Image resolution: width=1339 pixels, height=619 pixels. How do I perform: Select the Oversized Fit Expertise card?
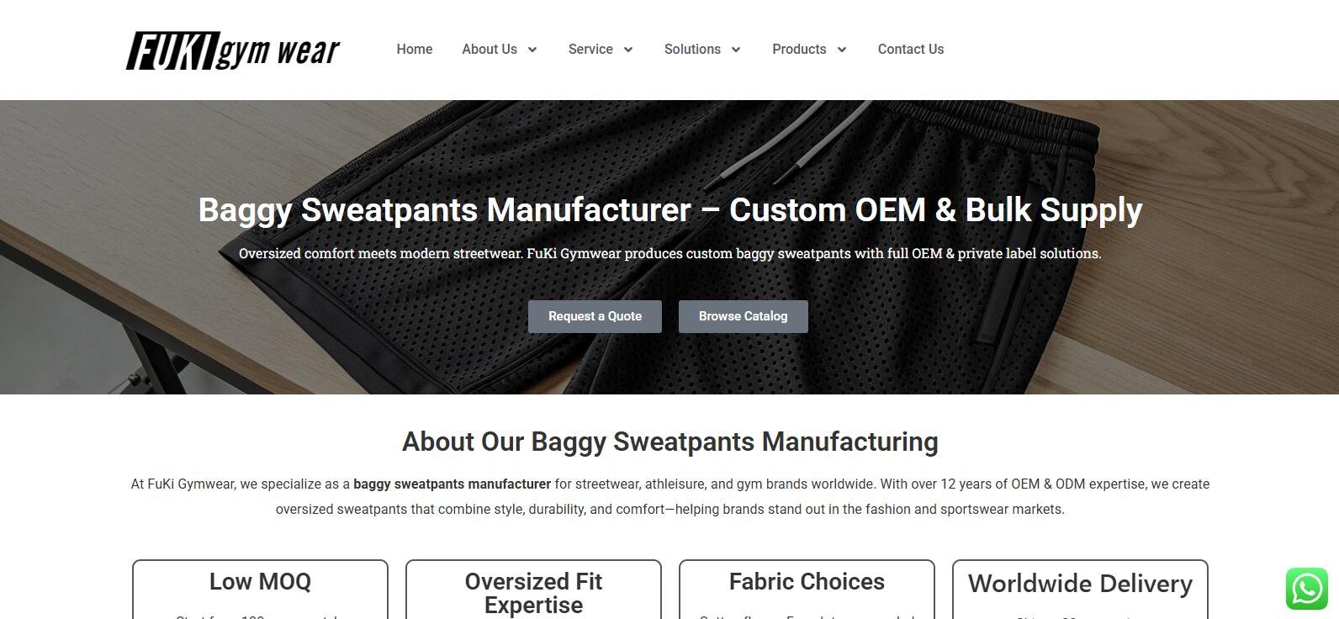coord(533,590)
